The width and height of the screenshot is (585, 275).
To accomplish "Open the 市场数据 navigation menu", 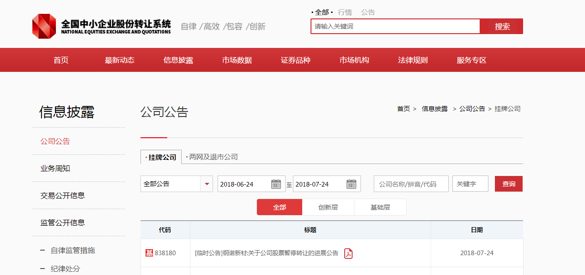I will pos(237,60).
